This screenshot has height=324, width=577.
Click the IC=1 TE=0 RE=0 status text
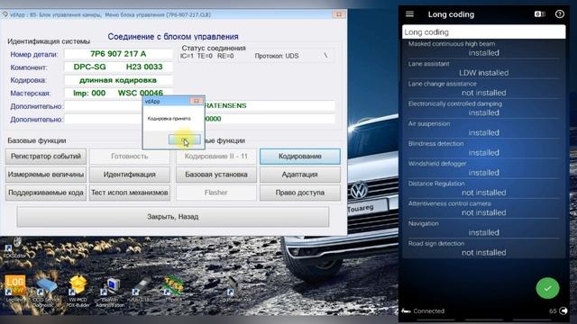point(207,56)
